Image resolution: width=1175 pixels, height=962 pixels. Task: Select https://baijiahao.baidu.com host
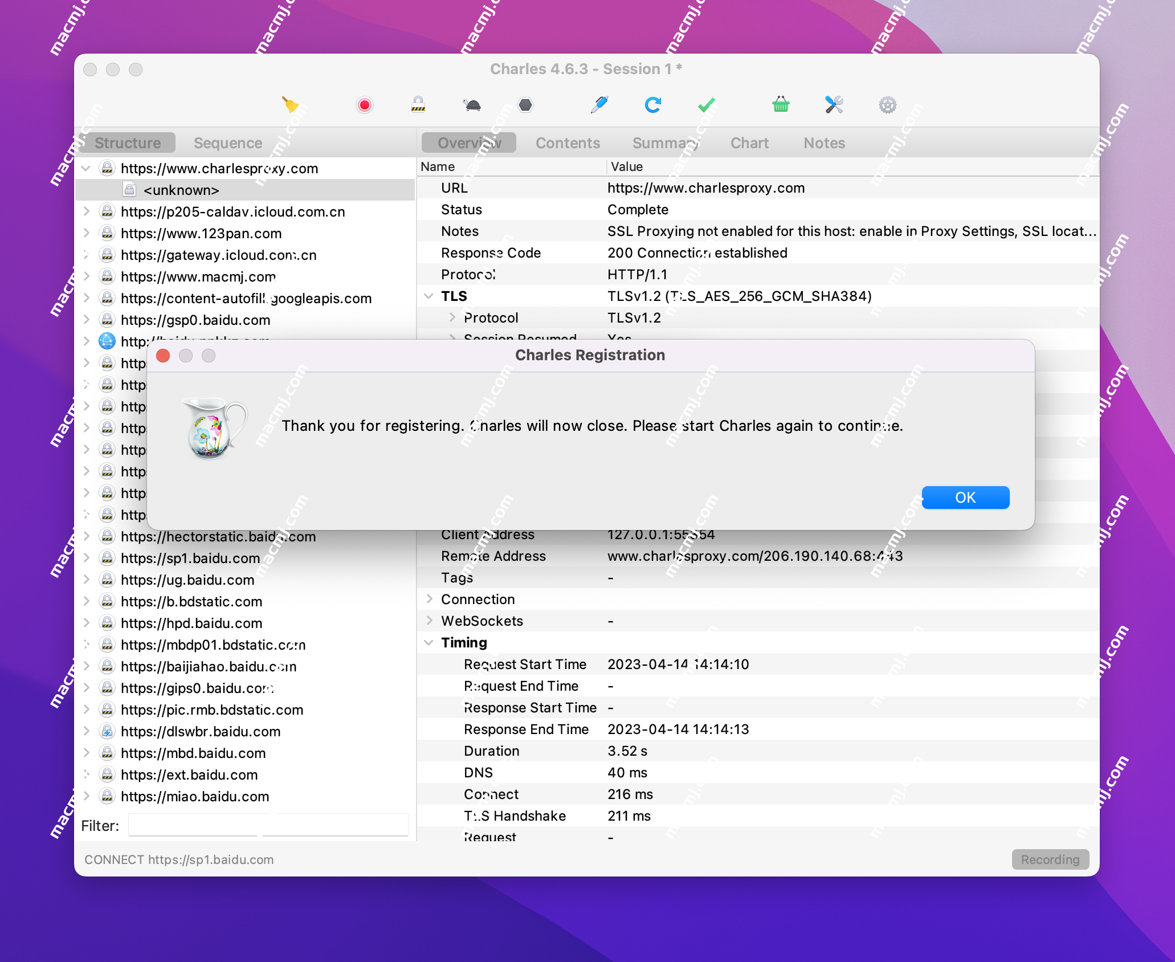pos(209,666)
